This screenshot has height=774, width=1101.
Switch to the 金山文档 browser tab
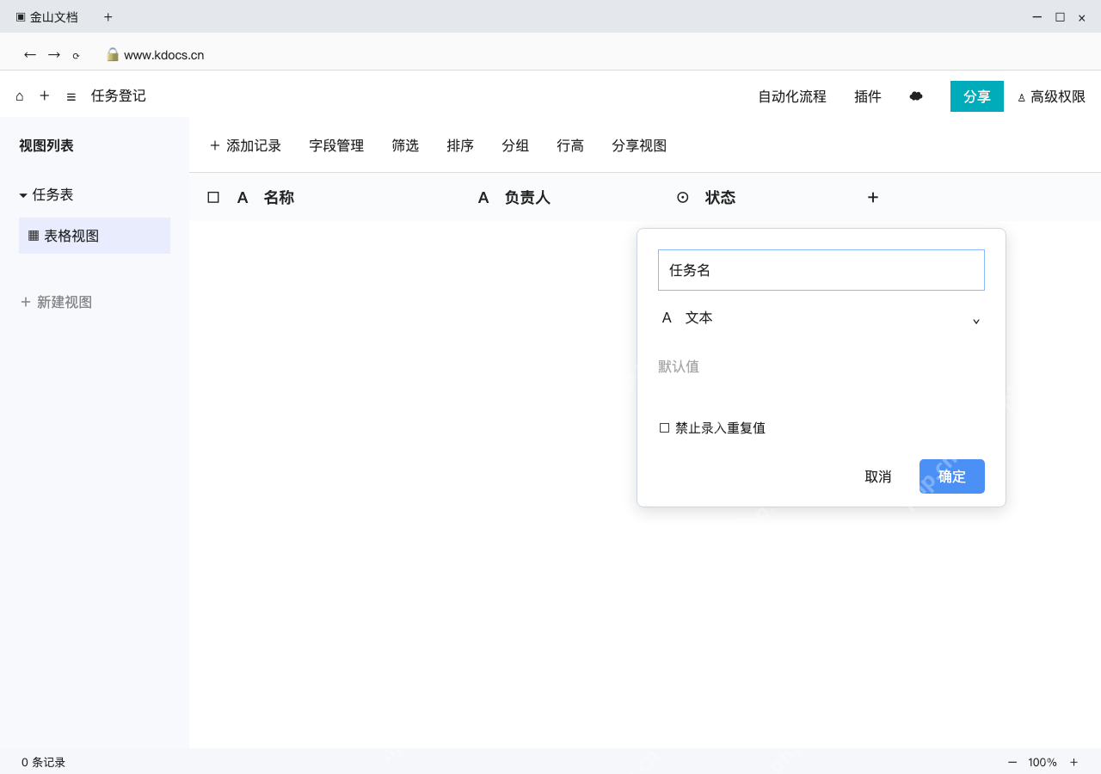[x=47, y=17]
